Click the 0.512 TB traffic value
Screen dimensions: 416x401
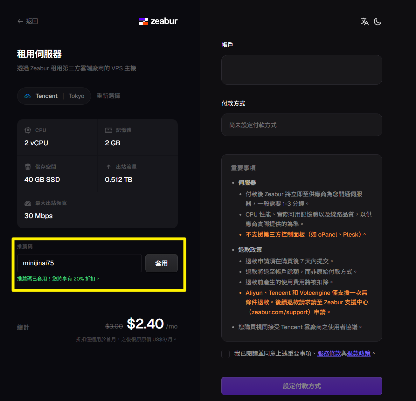tap(119, 180)
